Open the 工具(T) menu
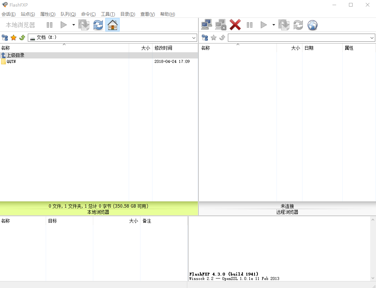Image resolution: width=376 pixels, height=288 pixels. 108,14
